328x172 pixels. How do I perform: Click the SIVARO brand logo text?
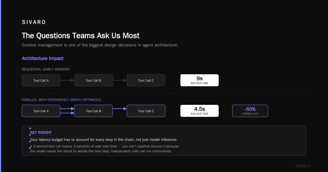click(x=34, y=22)
